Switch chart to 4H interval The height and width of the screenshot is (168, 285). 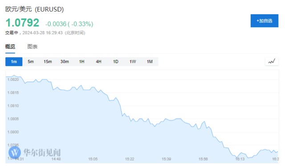98,62
